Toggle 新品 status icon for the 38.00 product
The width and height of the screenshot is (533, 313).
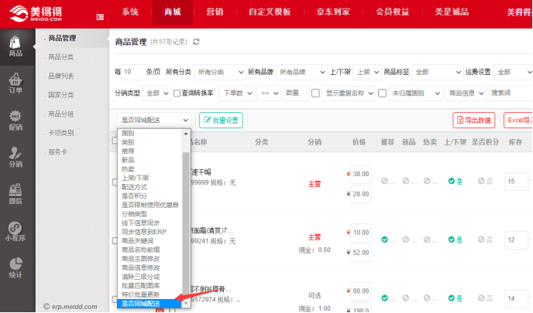(405, 181)
